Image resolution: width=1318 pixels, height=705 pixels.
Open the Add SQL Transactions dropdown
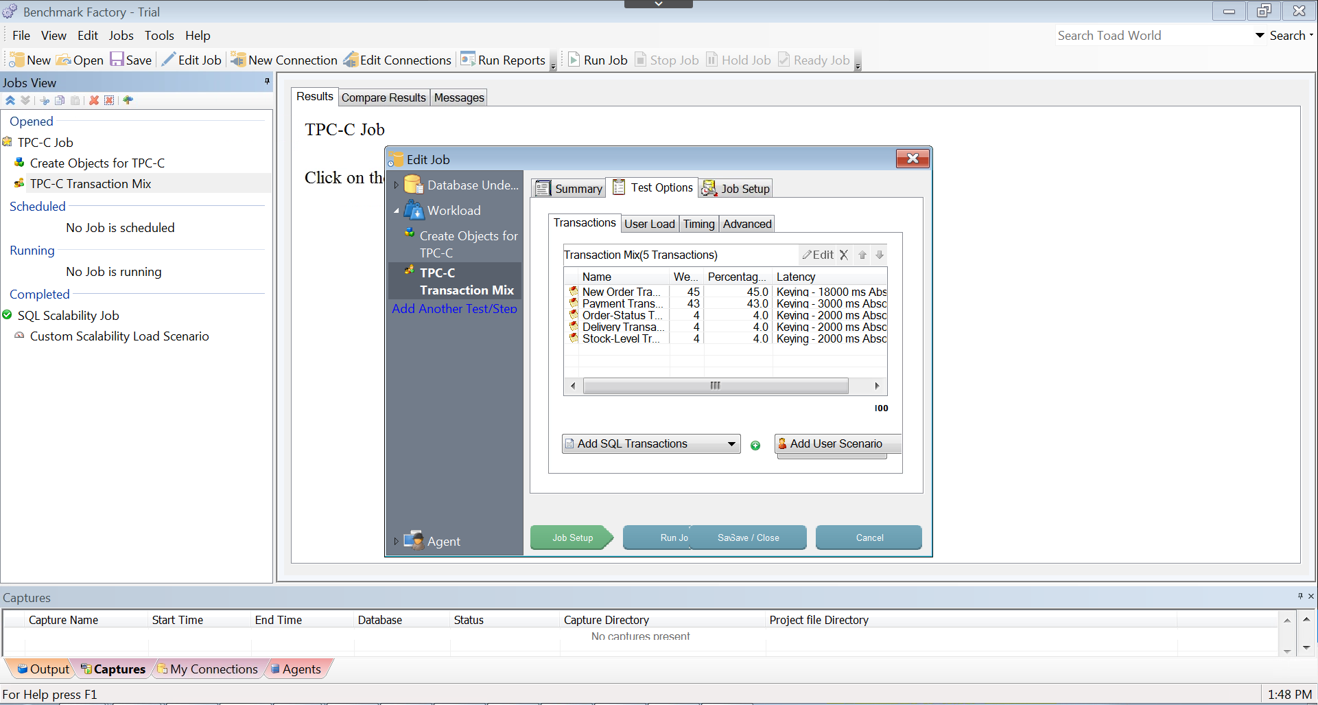tap(732, 444)
